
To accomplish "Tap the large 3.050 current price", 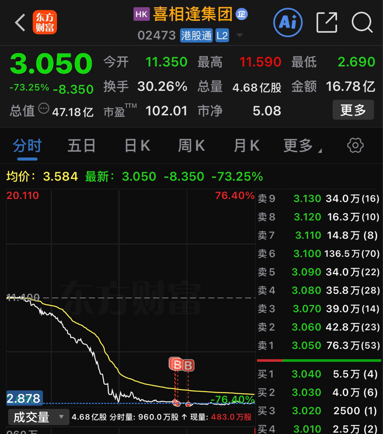I will [x=51, y=64].
